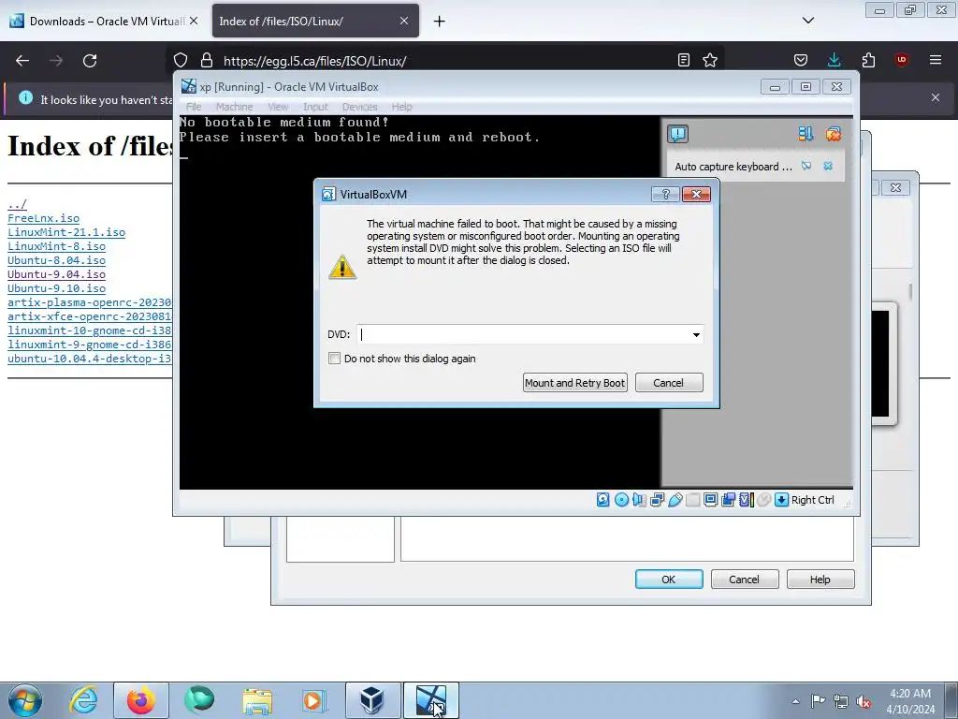958x719 pixels.
Task: Open the DVD combo box dropdown arrow
Action: [x=696, y=334]
